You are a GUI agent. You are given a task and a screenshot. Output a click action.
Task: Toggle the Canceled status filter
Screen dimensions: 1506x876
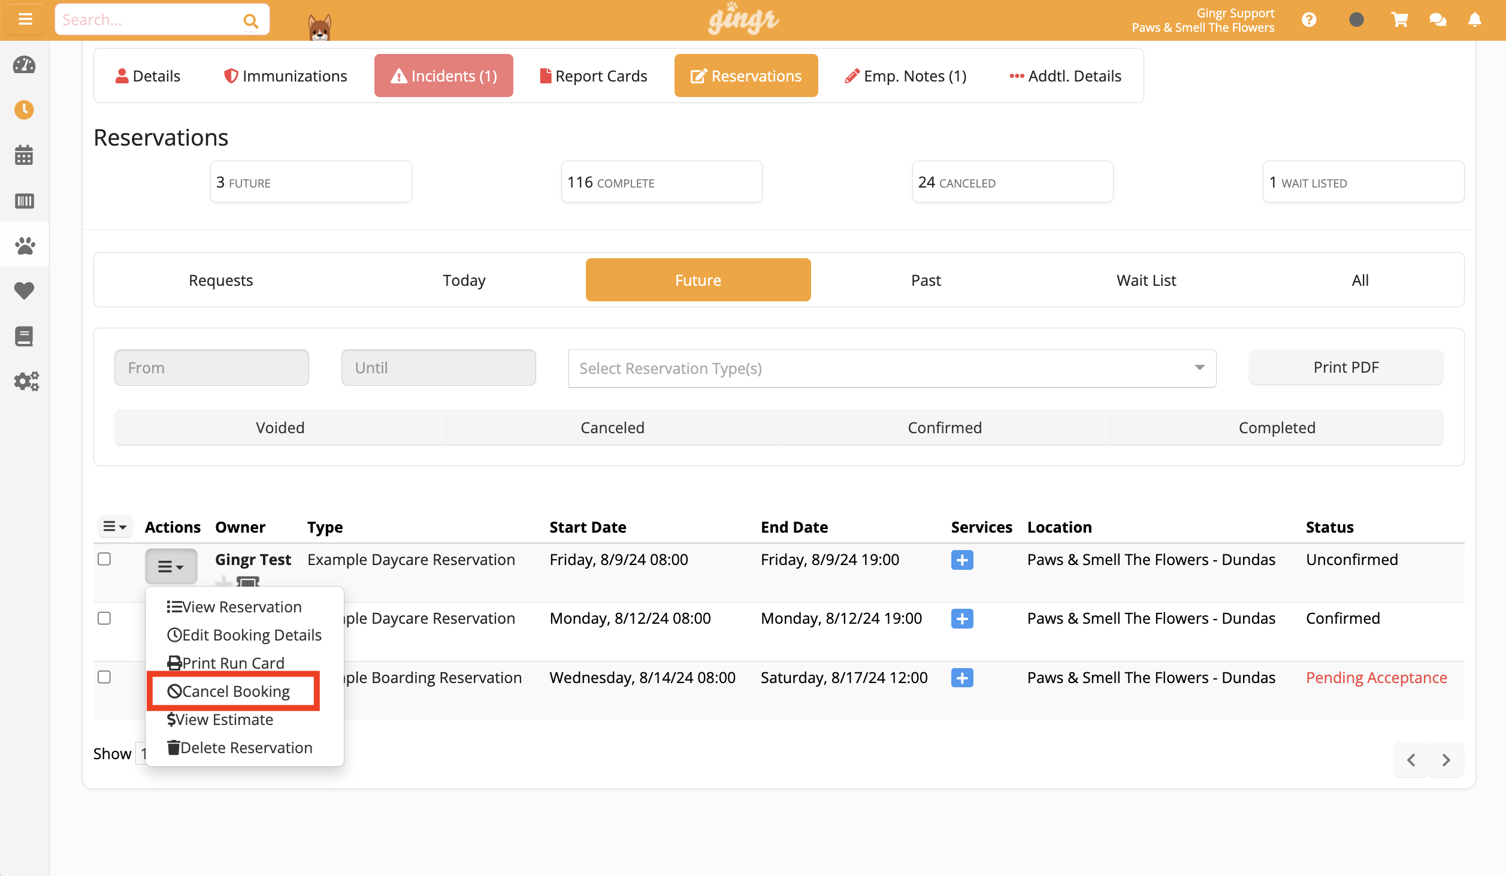[612, 427]
